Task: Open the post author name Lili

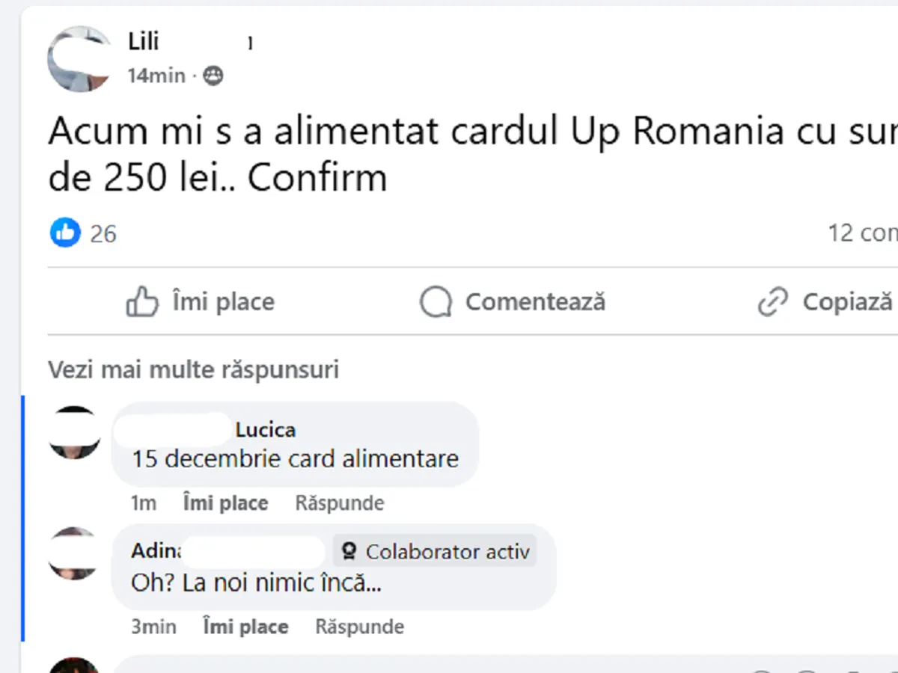Action: 144,41
